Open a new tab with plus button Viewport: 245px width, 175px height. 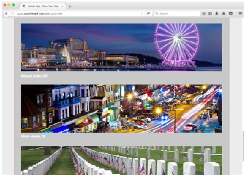[x=70, y=6]
